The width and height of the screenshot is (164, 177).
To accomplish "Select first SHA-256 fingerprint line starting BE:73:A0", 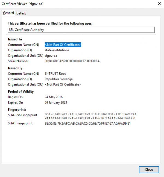I will (x=90, y=114).
